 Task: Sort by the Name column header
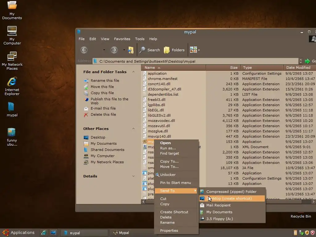173,68
